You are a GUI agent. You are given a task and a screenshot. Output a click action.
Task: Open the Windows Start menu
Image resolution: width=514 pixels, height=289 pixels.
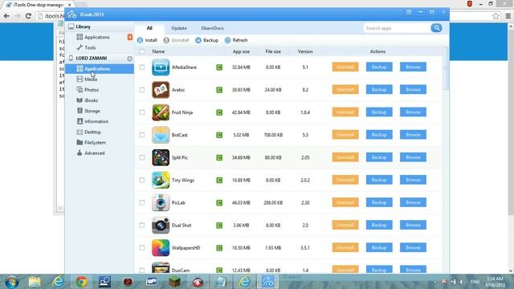(11, 282)
